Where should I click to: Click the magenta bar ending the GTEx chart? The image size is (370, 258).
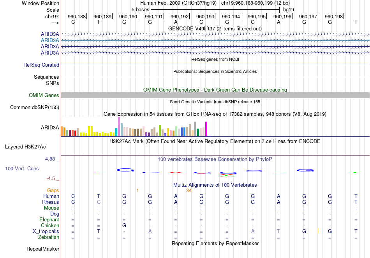206,129
